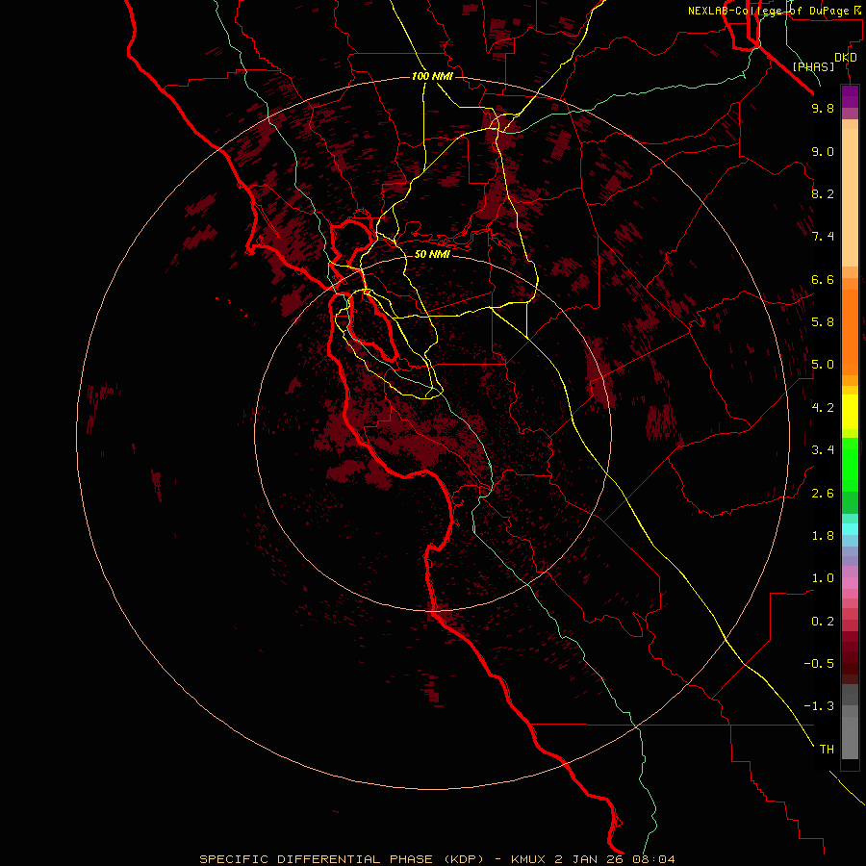
Task: Select the purple color band atop the legend
Action: (x=850, y=96)
